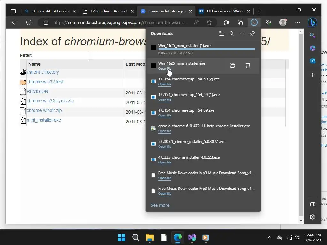327x245 pixels.
Task: Delete Win_1625_mini_installer.exe with the trash icon
Action: [x=248, y=65]
